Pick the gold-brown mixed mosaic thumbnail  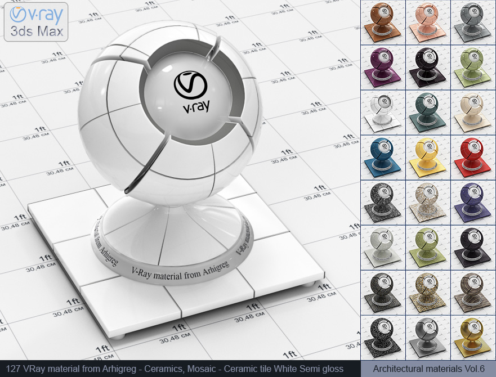(428, 293)
